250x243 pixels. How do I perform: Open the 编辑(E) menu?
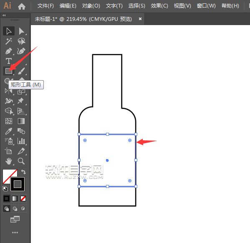pos(68,6)
